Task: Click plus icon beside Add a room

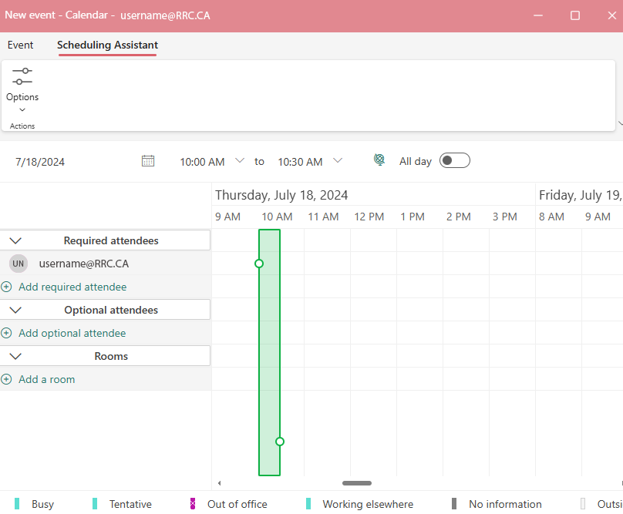Action: [7, 379]
